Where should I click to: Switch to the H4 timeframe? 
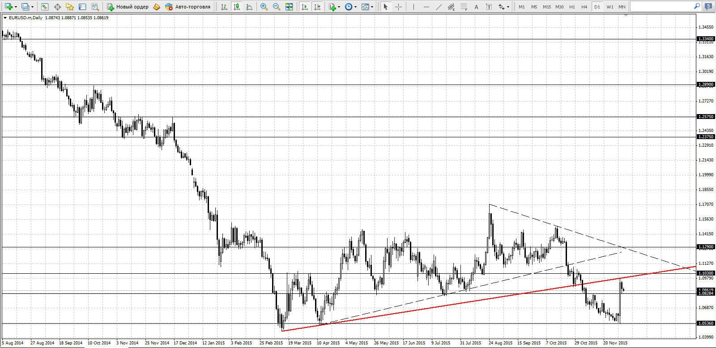(x=584, y=7)
